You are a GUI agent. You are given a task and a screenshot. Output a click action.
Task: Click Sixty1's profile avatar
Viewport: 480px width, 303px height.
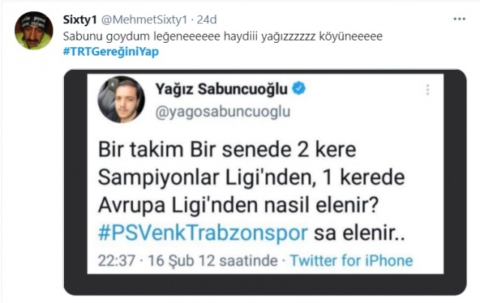(34, 31)
